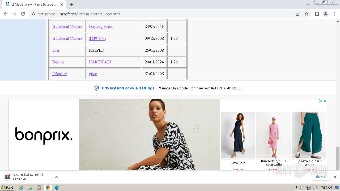The image size is (340, 191).
Task: Click the address bar URL
Action: [90, 14]
